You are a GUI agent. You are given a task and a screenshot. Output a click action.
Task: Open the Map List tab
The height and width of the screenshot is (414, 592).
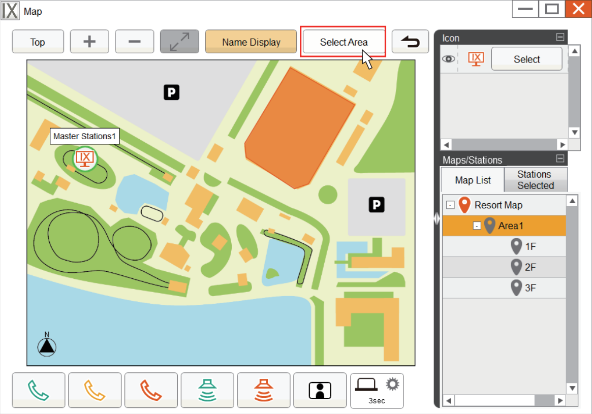click(473, 180)
